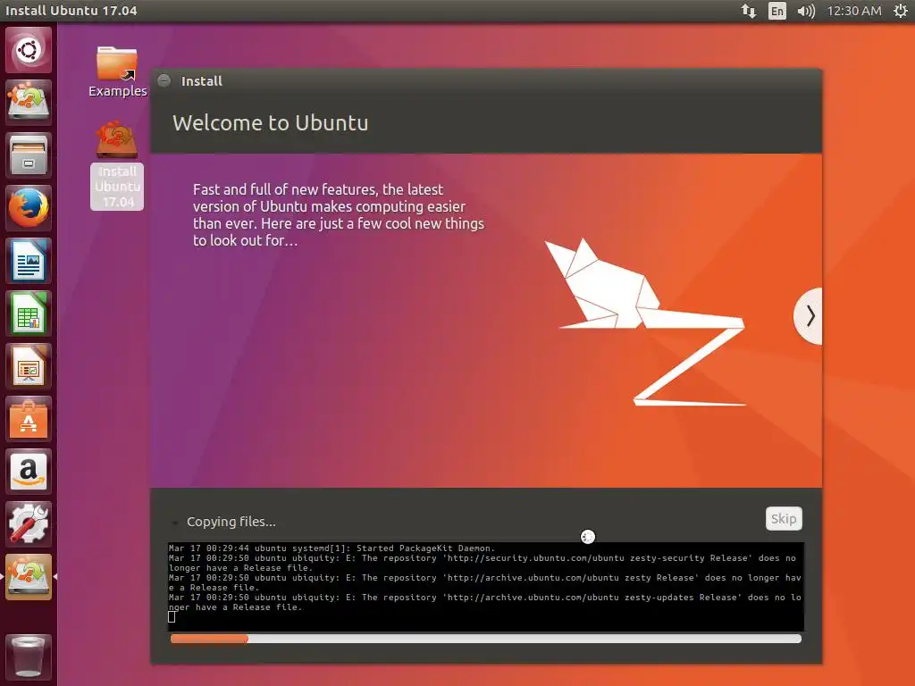
Task: Click the top Ubiquity installer launcher icon
Action: coord(28,102)
